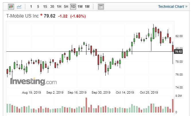This screenshot has height=116, width=193.
Task: Click the 8.0M volume axis label
Action: [x=179, y=96]
